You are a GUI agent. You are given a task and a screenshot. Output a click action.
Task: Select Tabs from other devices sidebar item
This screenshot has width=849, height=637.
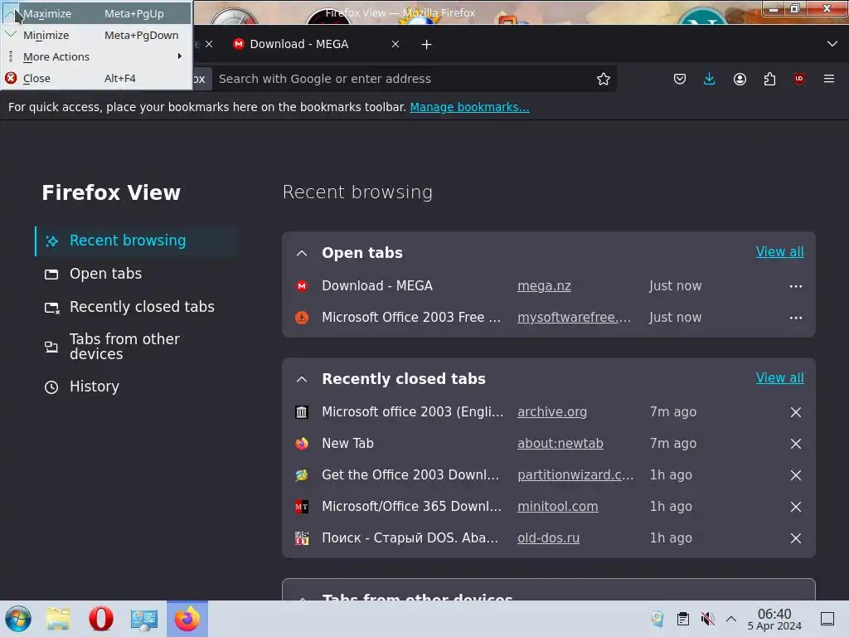137,347
